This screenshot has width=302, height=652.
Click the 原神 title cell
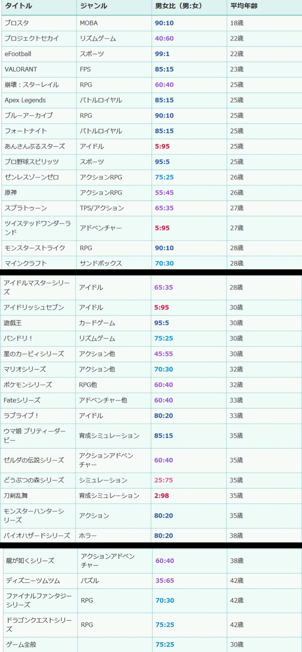point(39,193)
